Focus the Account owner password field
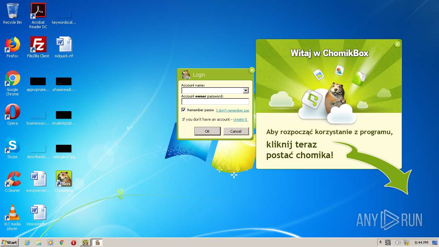The width and height of the screenshot is (439, 247). [x=215, y=102]
